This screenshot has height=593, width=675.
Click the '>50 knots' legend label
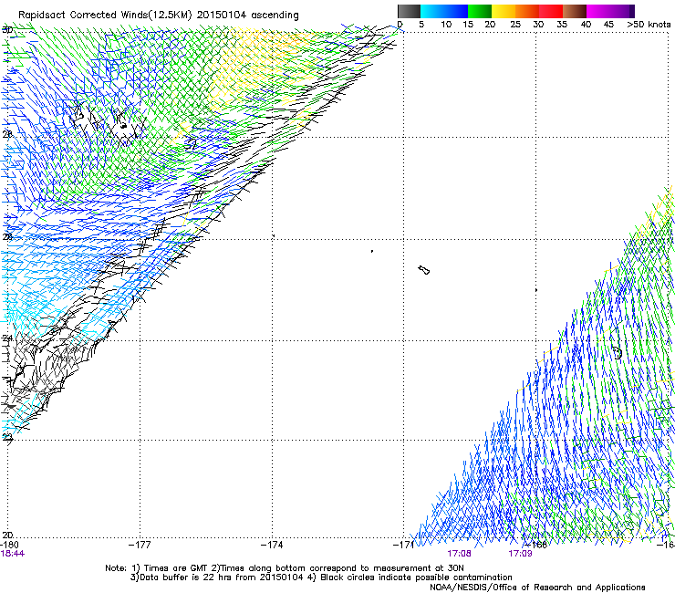pos(649,24)
